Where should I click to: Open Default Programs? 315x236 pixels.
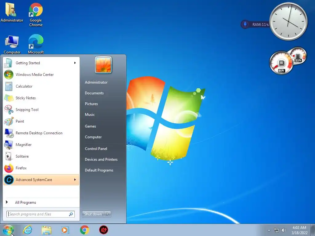tap(99, 170)
